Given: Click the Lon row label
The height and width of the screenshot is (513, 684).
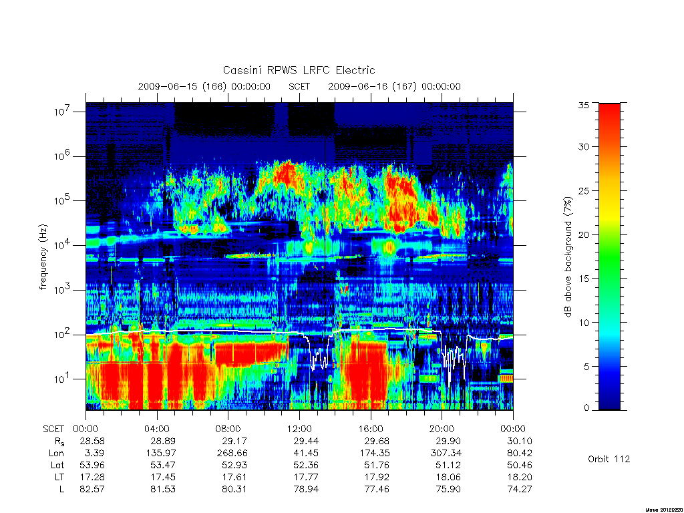Looking at the screenshot, I should click(x=56, y=454).
